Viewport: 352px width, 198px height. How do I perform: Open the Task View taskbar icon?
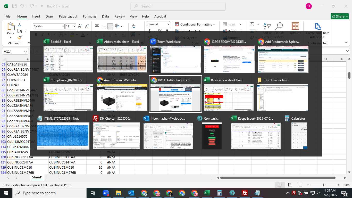tap(93, 193)
